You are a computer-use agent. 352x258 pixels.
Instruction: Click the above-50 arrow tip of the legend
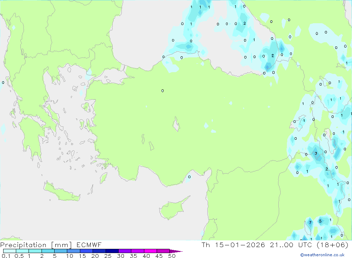point(176,251)
